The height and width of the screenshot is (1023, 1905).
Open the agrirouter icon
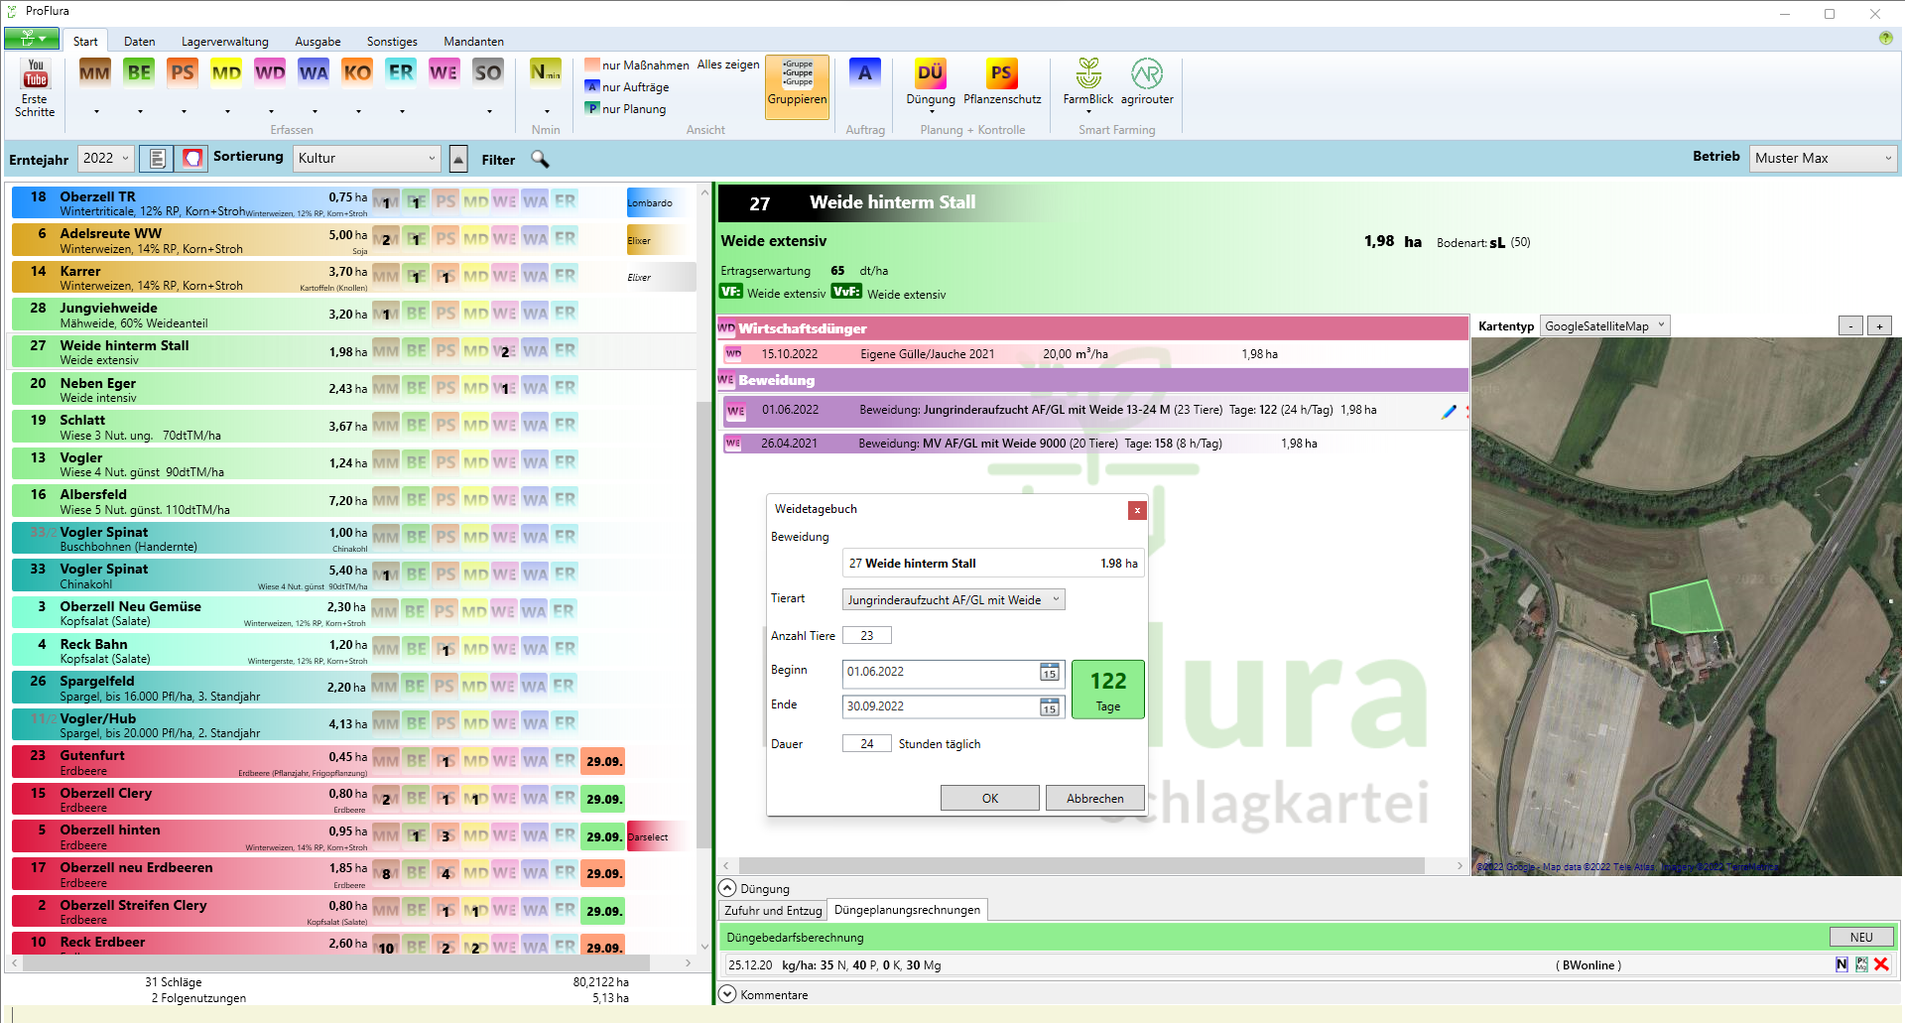[1147, 73]
